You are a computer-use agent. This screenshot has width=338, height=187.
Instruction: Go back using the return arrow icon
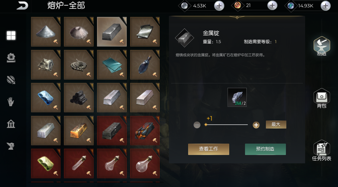22,5
